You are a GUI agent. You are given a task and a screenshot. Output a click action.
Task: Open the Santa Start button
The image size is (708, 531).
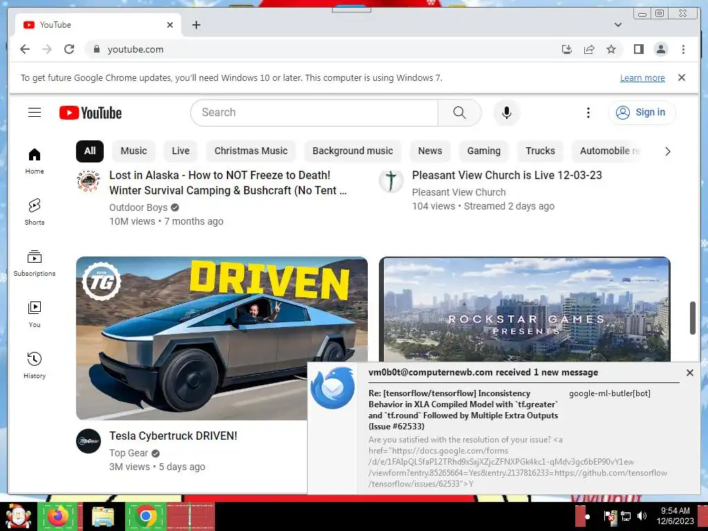(19, 516)
